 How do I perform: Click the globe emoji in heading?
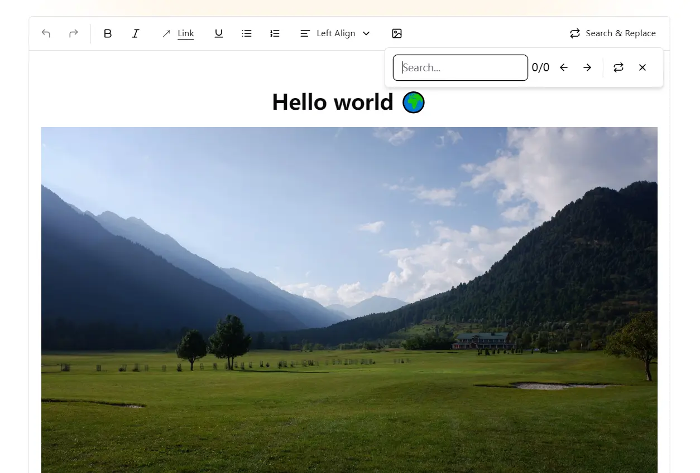pos(414,103)
